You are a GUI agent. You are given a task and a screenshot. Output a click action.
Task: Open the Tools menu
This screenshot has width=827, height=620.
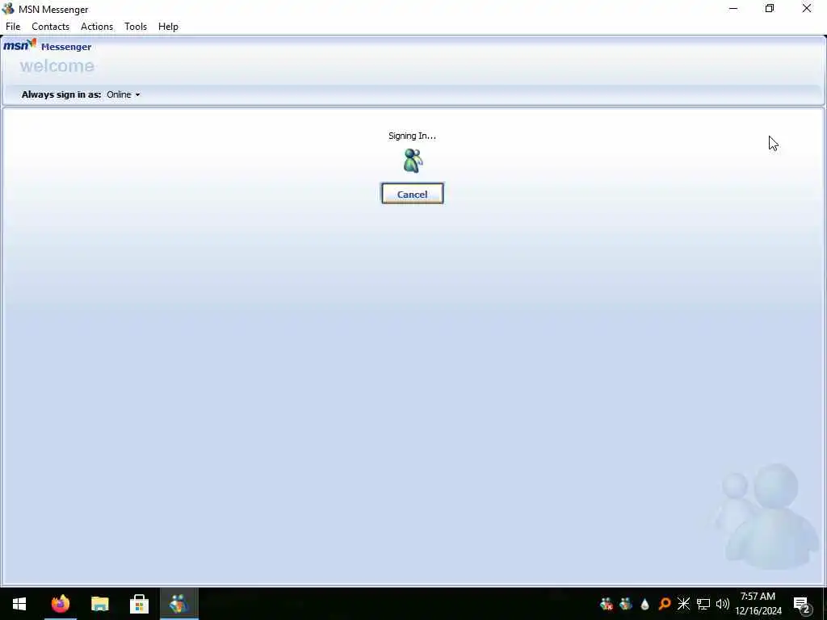coord(136,27)
